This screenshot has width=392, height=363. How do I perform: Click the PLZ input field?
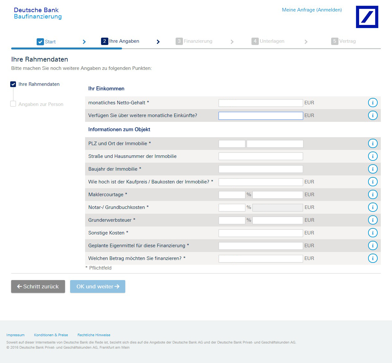(x=232, y=144)
